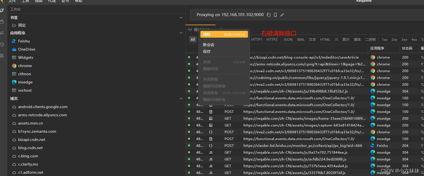Click the yellow active tab indicator bar
Screen dimensions: 424x176
[200, 25]
